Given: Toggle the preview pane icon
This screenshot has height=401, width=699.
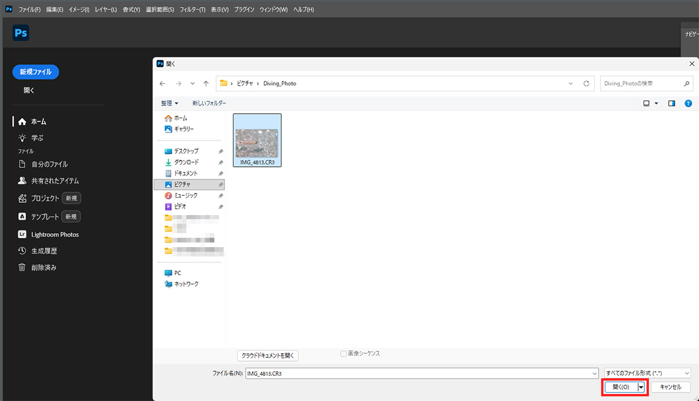Looking at the screenshot, I should click(x=672, y=103).
